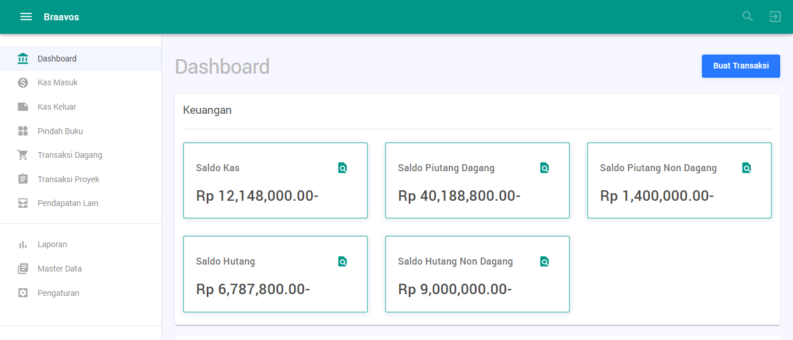Open Pengaturan settings menu

[58, 293]
